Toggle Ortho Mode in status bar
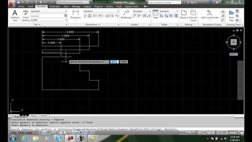Viewport: 252px width, 142px height. coord(53,133)
